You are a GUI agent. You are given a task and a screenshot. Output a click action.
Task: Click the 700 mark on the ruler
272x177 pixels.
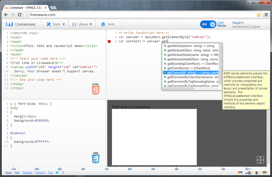click(x=106, y=169)
